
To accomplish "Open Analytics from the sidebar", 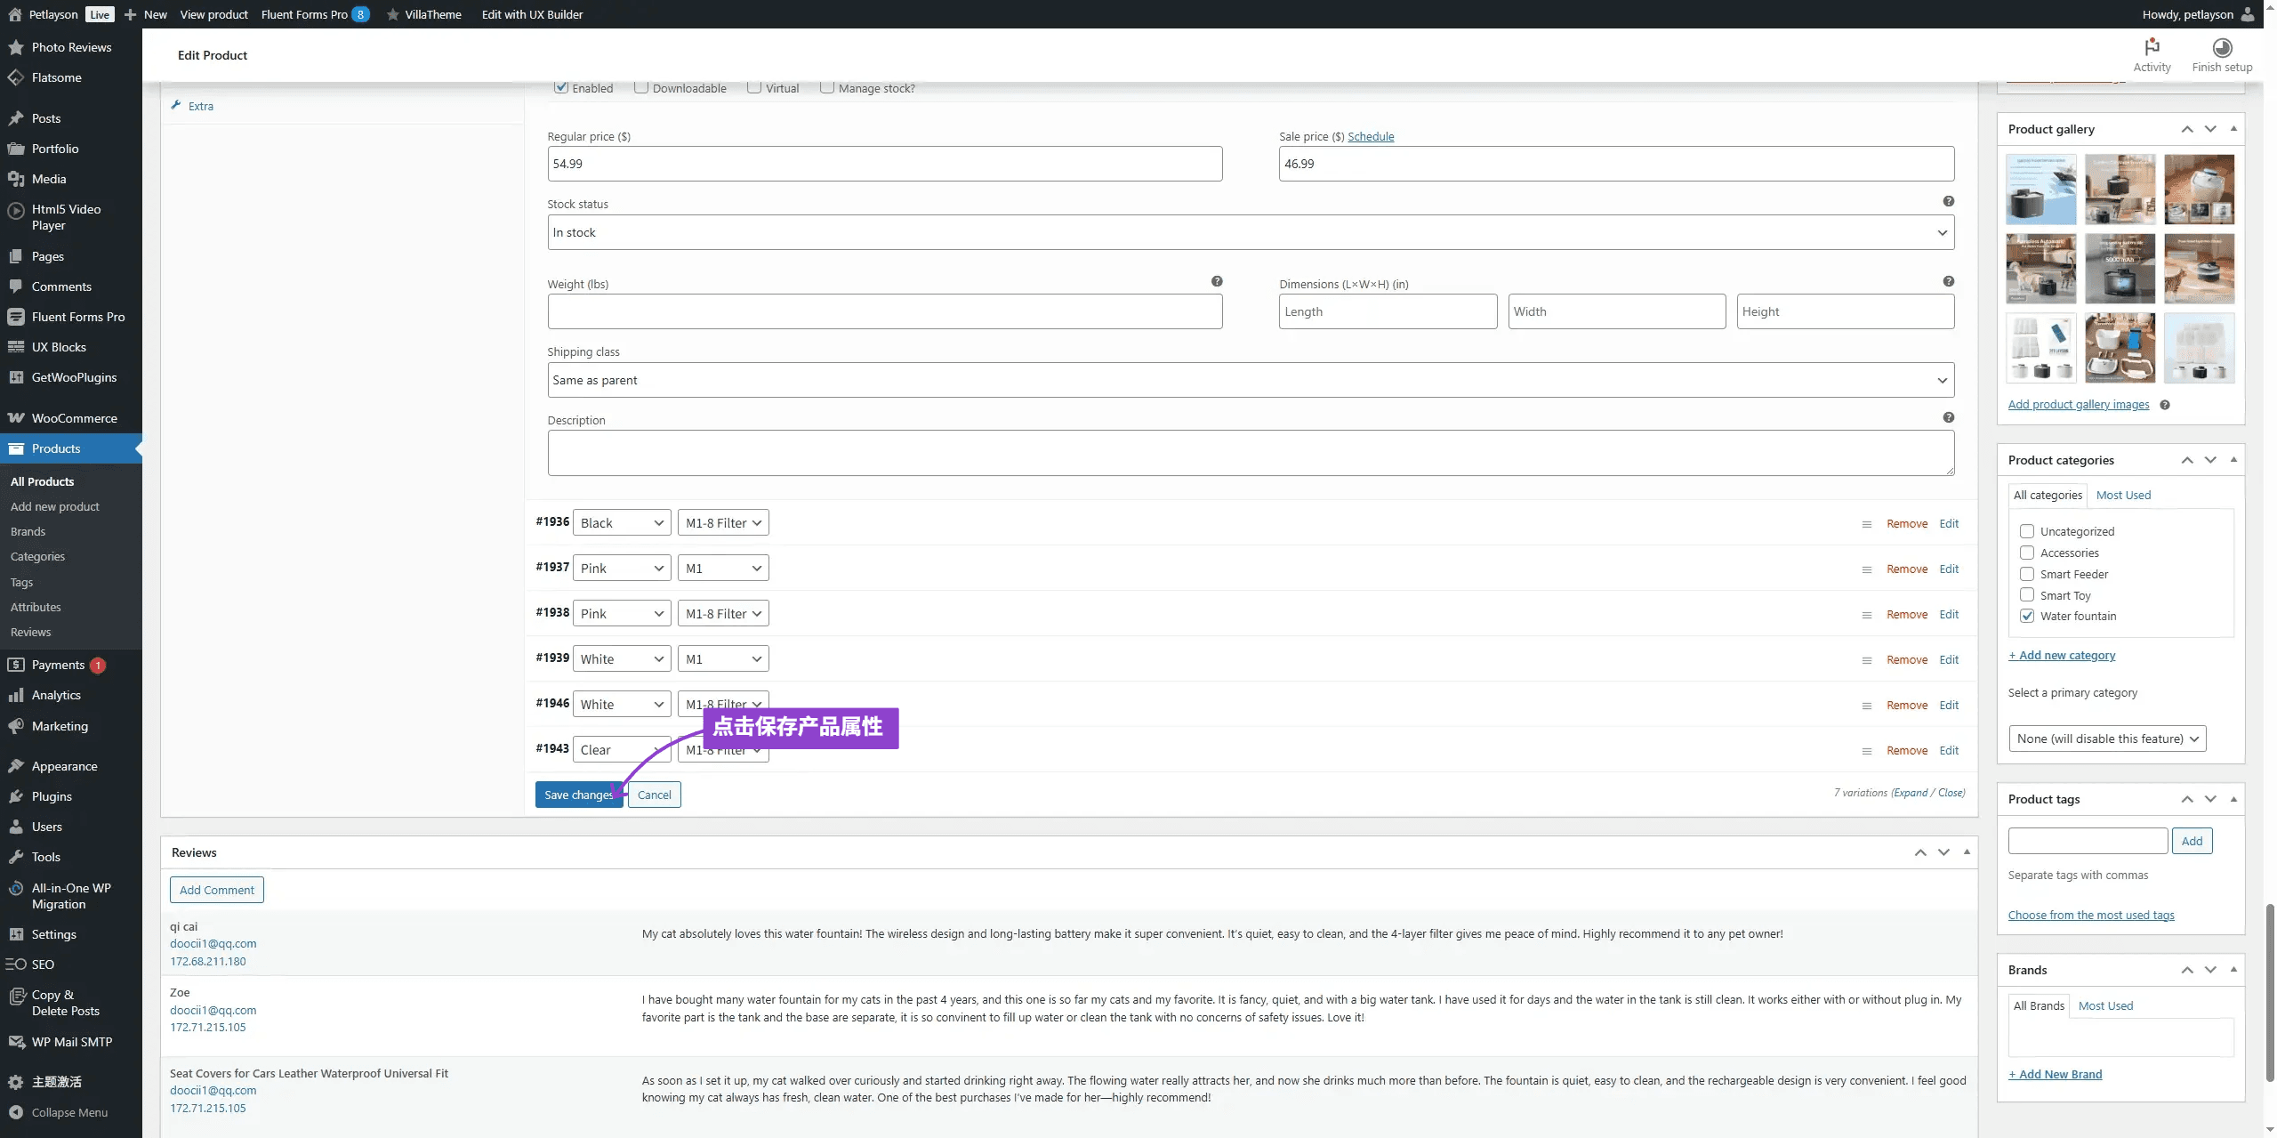I will pos(56,696).
